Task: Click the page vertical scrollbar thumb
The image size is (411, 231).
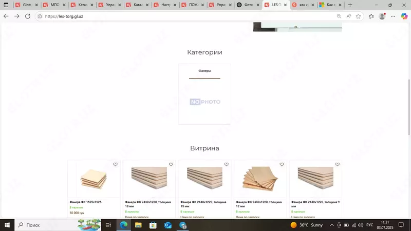Action: (409, 107)
